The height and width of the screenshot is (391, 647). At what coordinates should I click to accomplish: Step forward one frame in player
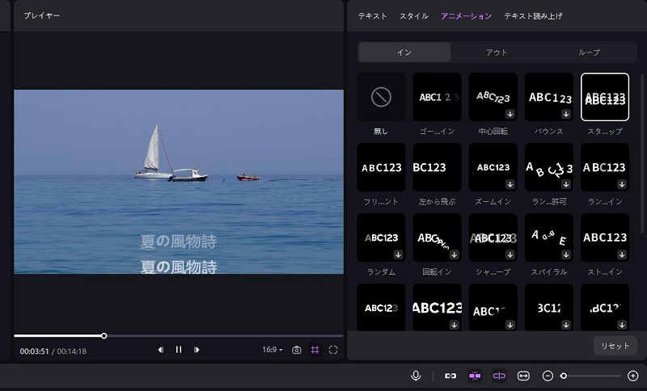(197, 350)
